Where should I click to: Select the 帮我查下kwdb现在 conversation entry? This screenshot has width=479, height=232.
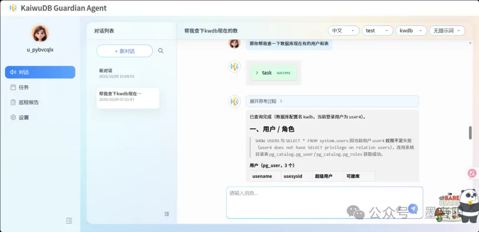pos(128,98)
